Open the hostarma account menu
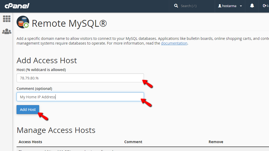The height and width of the screenshot is (151, 269). [230, 6]
